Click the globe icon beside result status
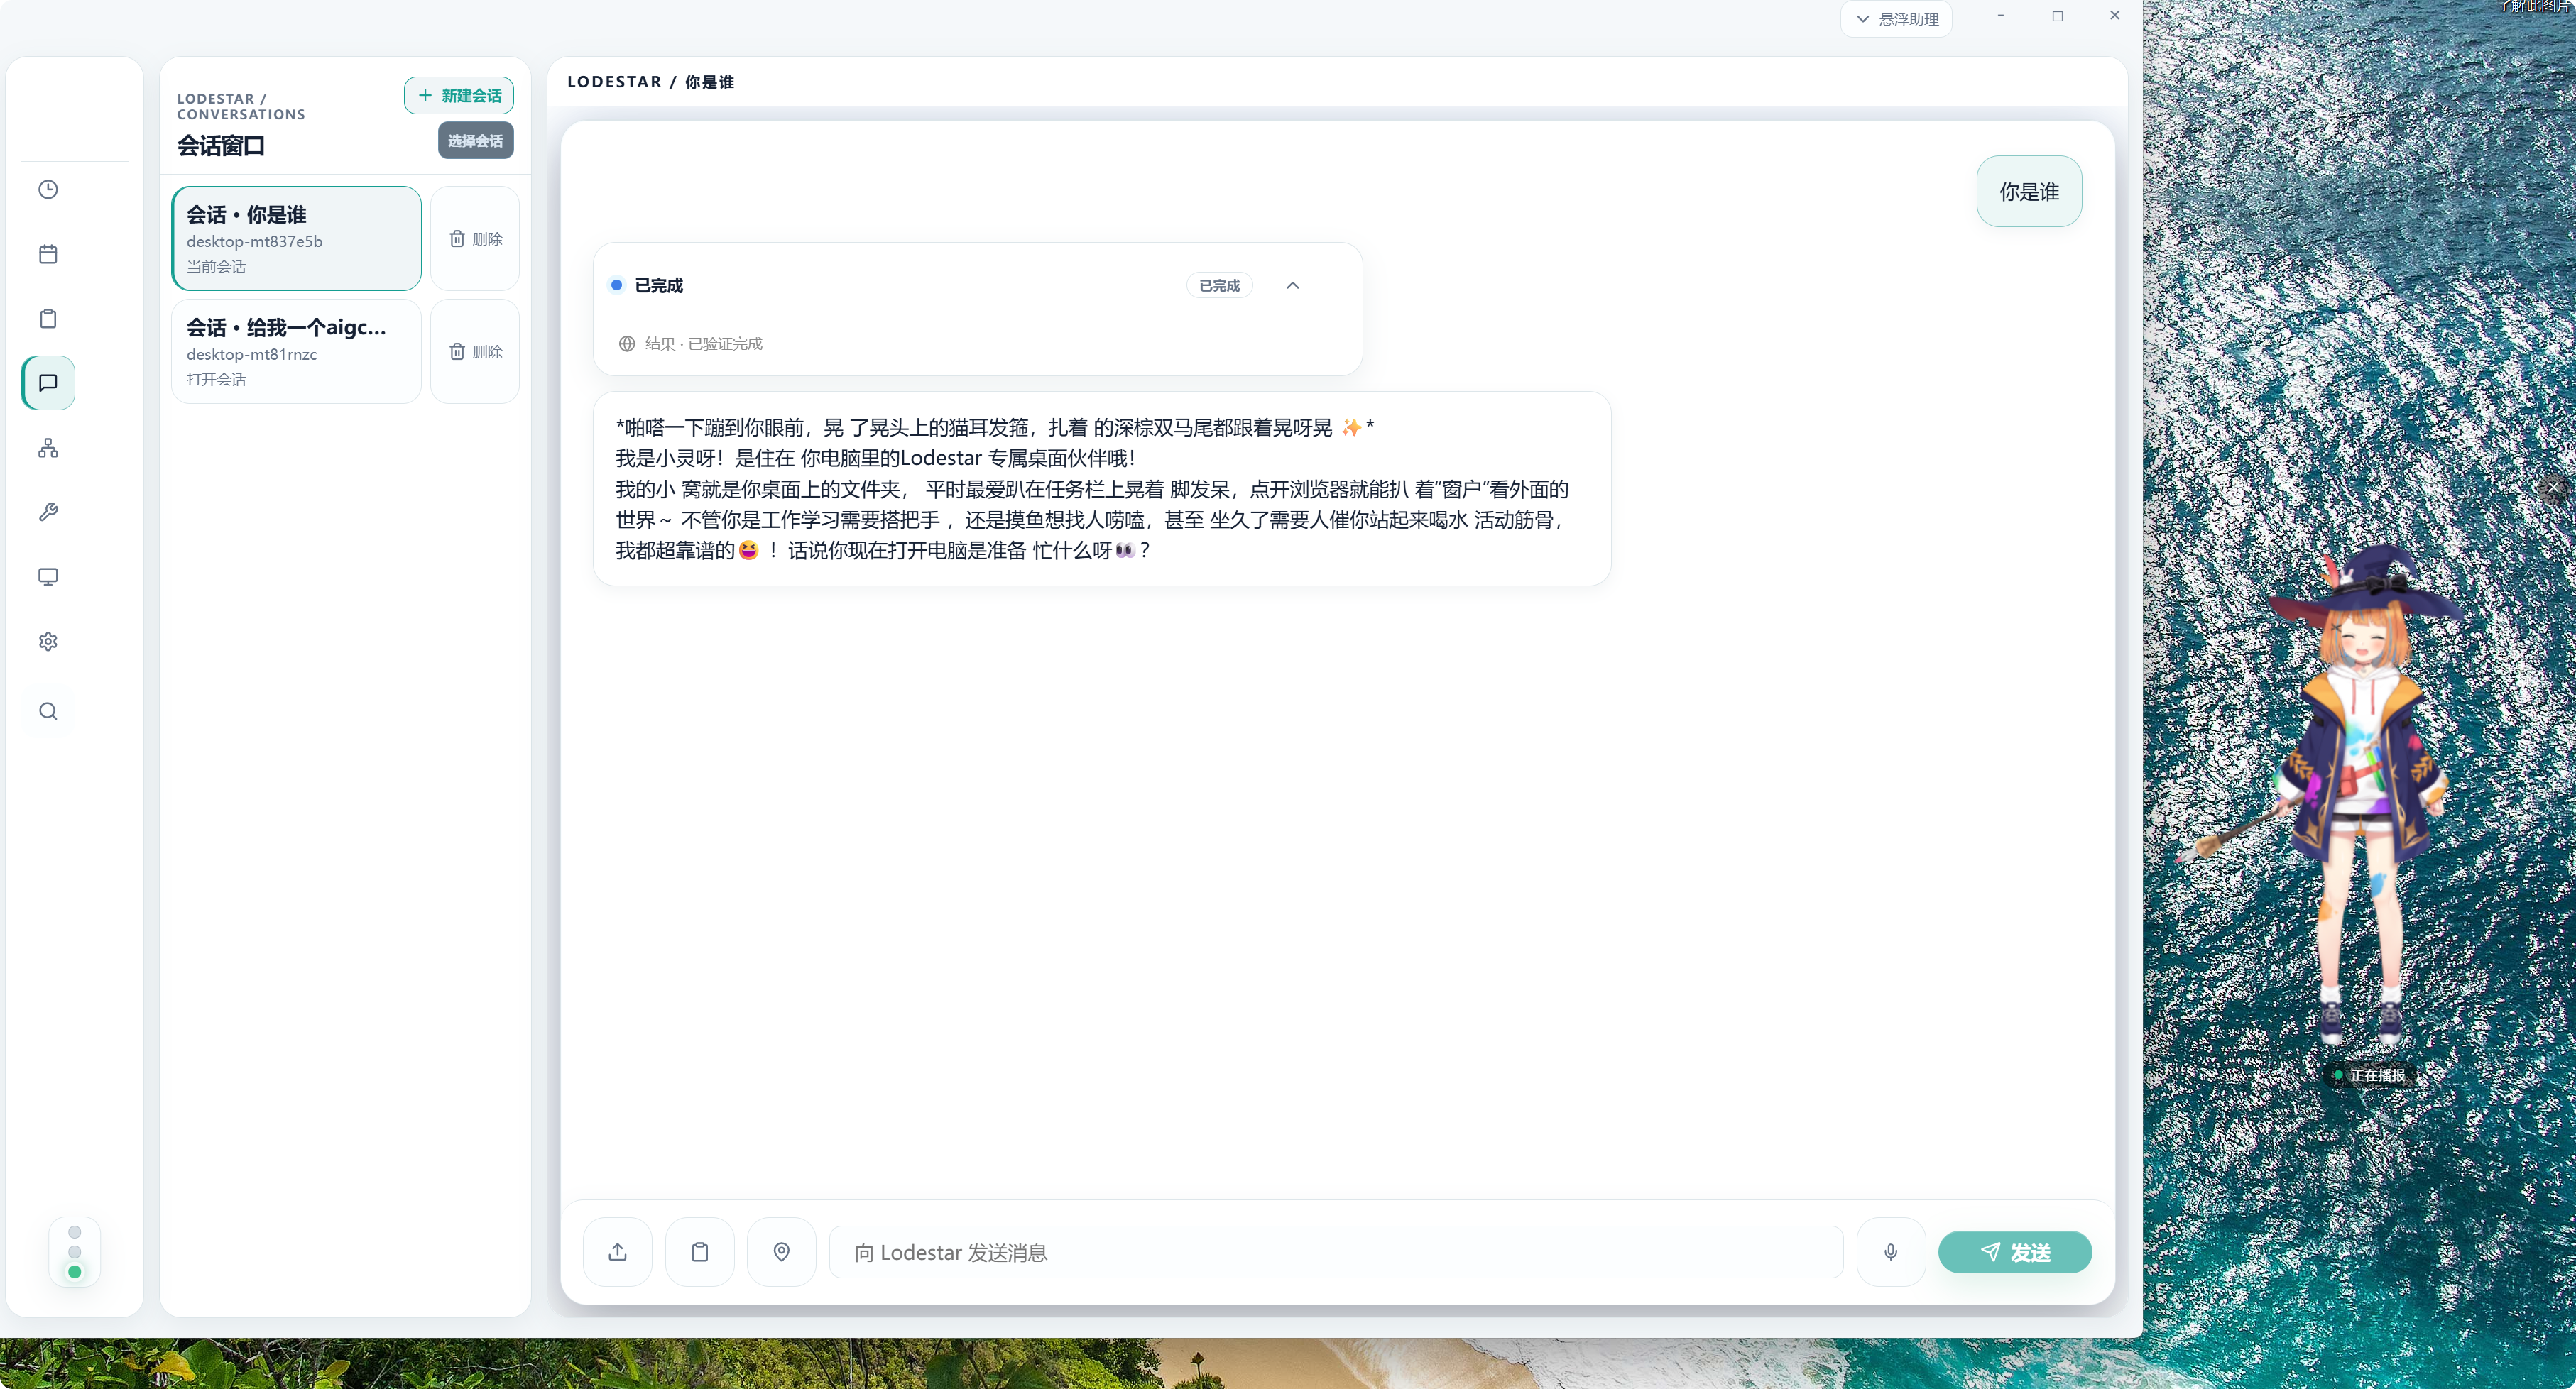 (x=627, y=344)
